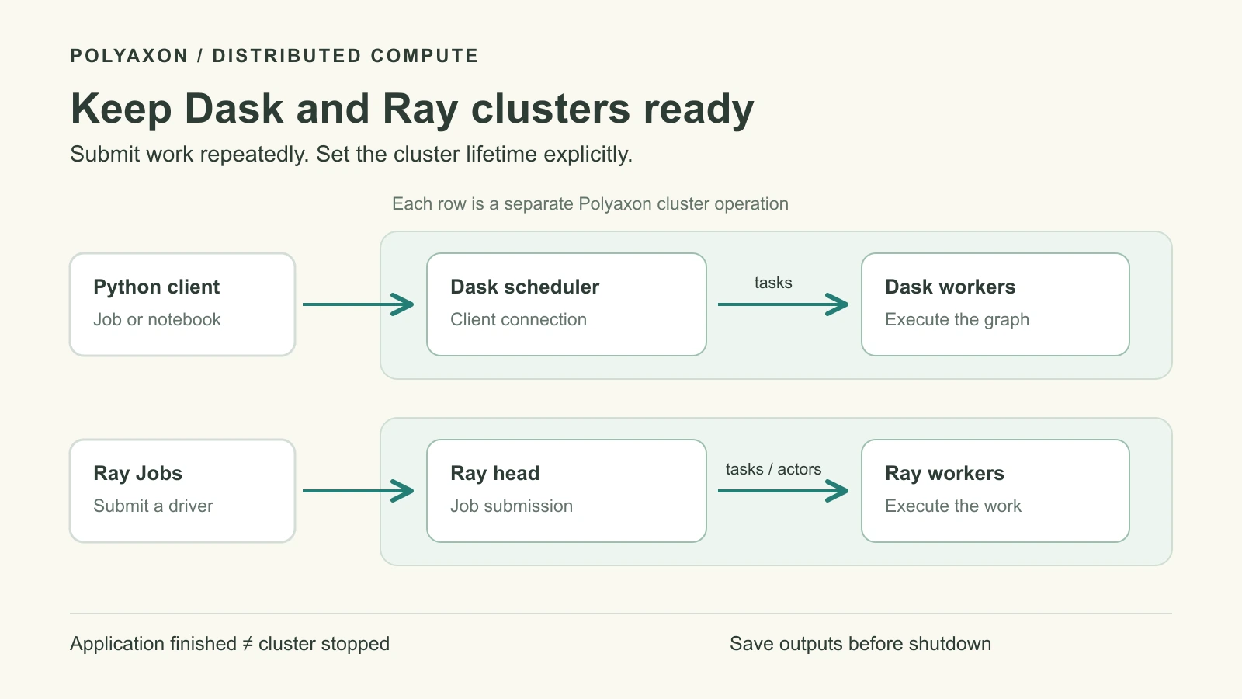Select the 'Dask scheduler' box
1242x699 pixels.
click(x=567, y=304)
